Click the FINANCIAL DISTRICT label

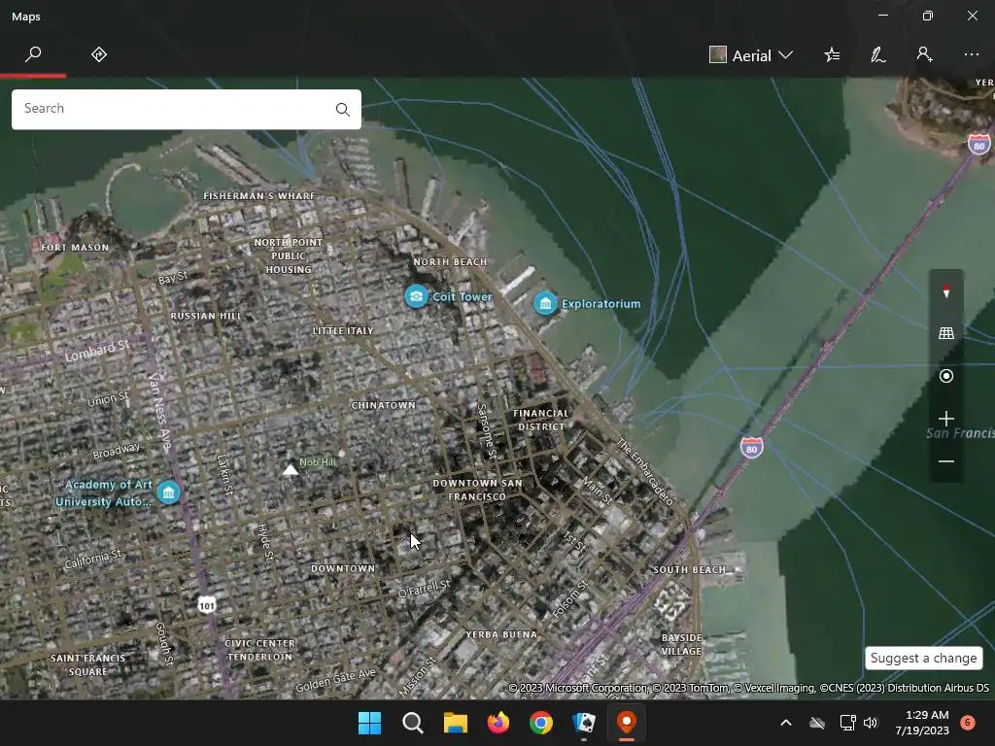541,420
